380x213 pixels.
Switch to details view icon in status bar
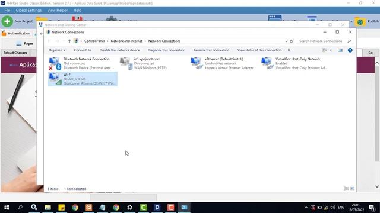(x=346, y=189)
